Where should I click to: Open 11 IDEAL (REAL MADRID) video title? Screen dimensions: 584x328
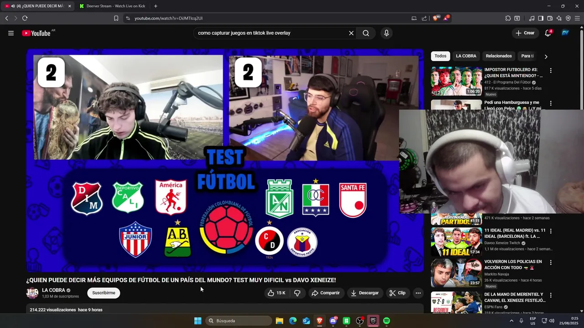pos(515,233)
